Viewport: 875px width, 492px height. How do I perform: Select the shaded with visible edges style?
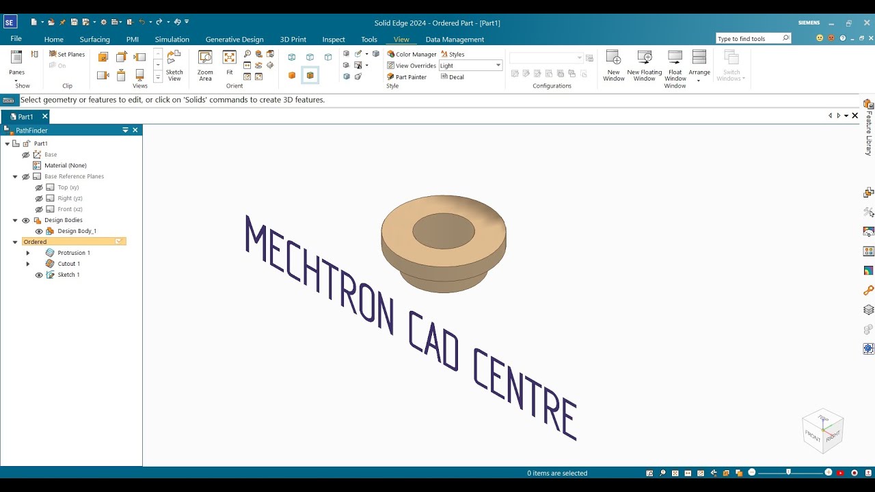click(310, 75)
